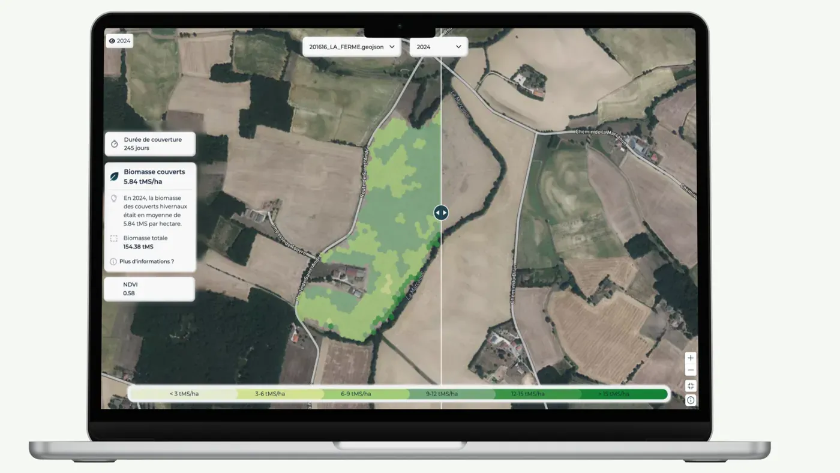Grab the map comparison swipe handle
The width and height of the screenshot is (840, 473).
point(441,212)
